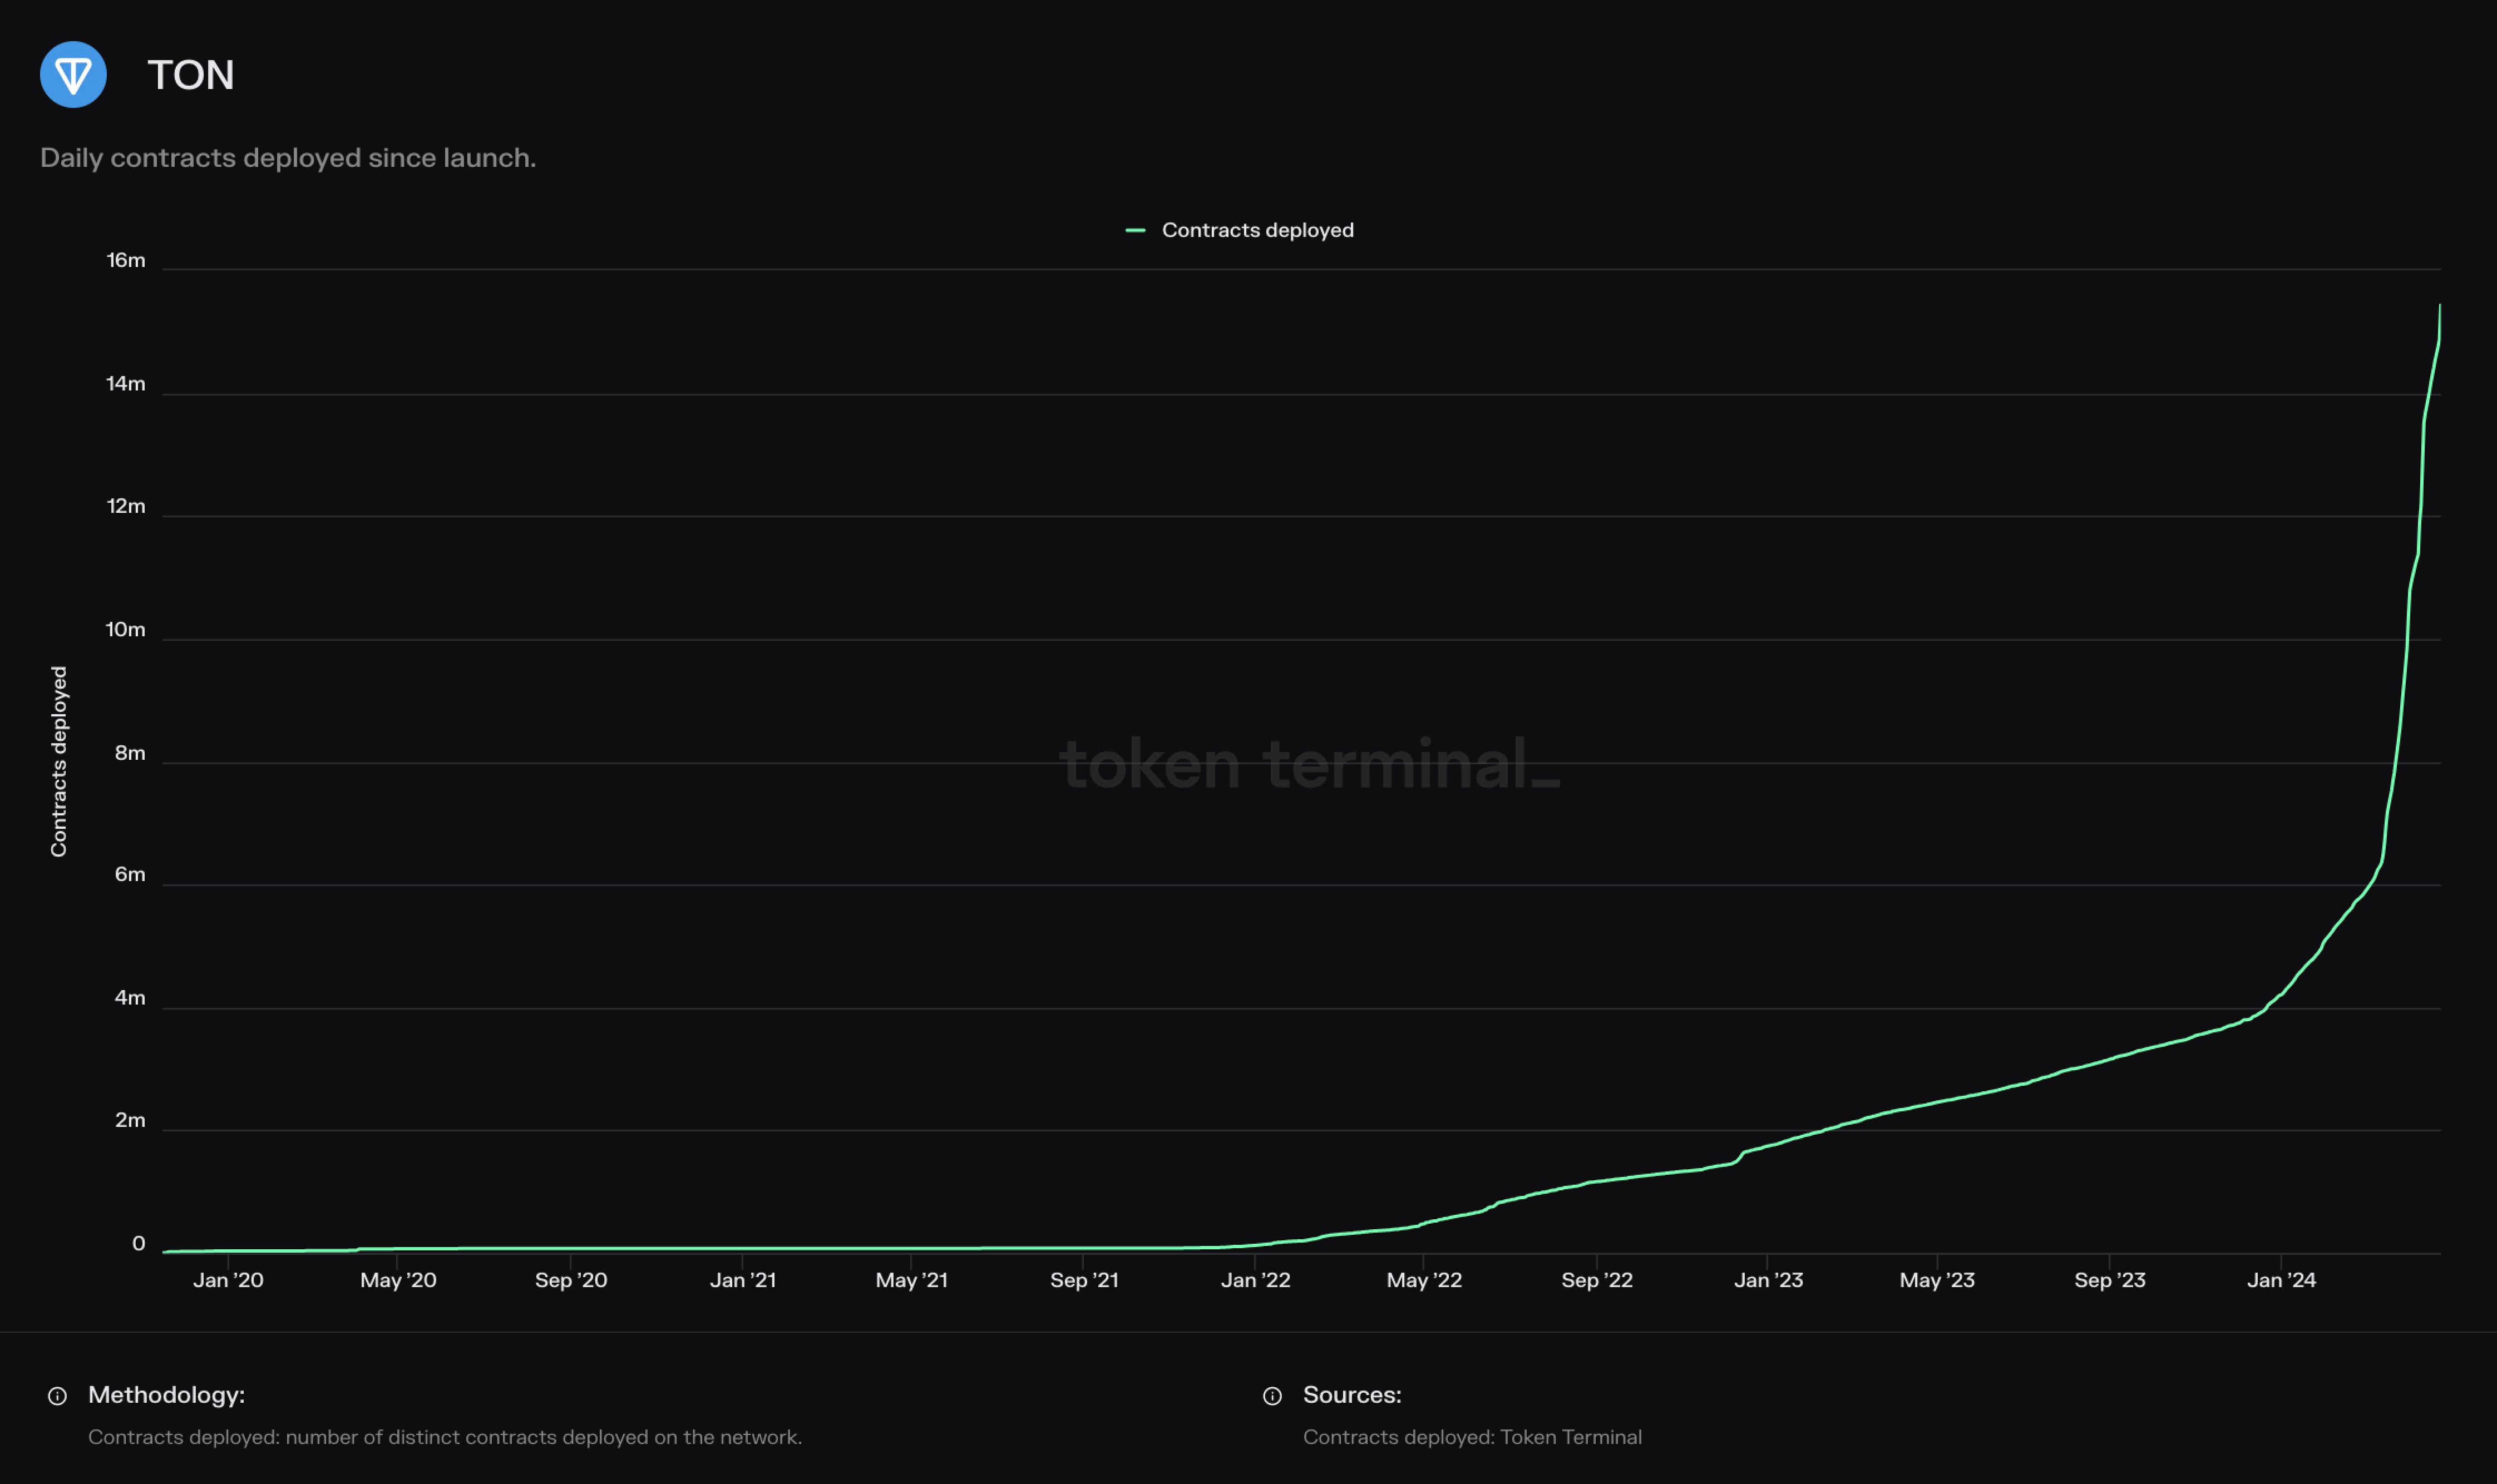Click the Methodology info icon

coord(58,1396)
